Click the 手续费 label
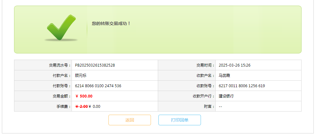The image size is (315, 140). (x=62, y=107)
